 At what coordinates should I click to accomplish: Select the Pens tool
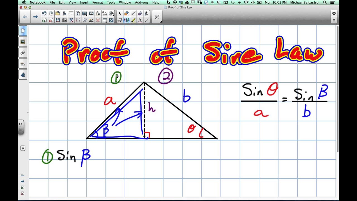tap(126, 20)
